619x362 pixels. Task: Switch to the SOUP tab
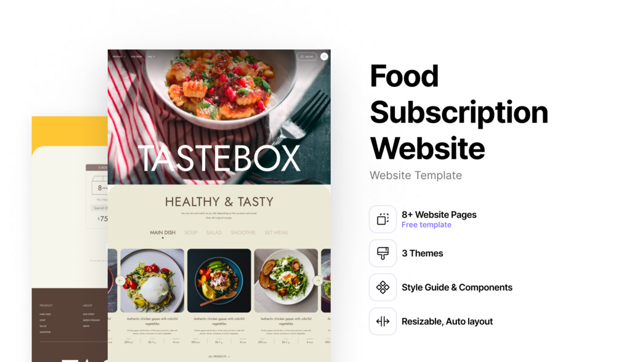pyautogui.click(x=191, y=233)
